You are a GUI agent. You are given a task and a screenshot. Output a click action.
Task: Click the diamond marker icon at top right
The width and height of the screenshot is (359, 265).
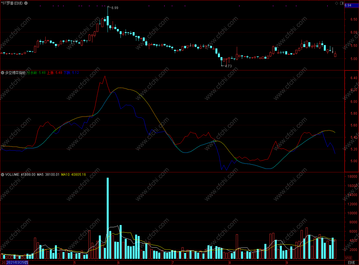click(x=336, y=3)
